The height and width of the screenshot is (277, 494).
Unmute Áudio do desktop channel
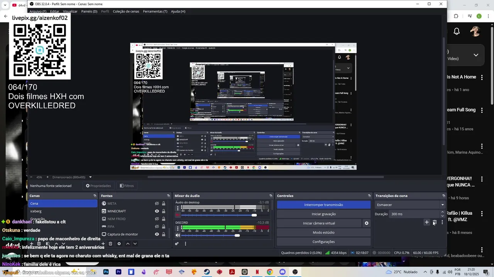(178, 215)
